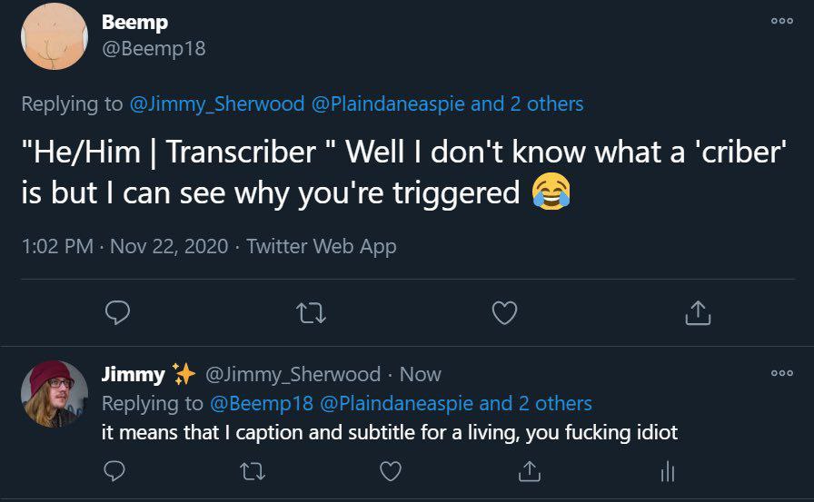Reply to Jimmy's tweet
Screen dimensions: 814x502
115,471
